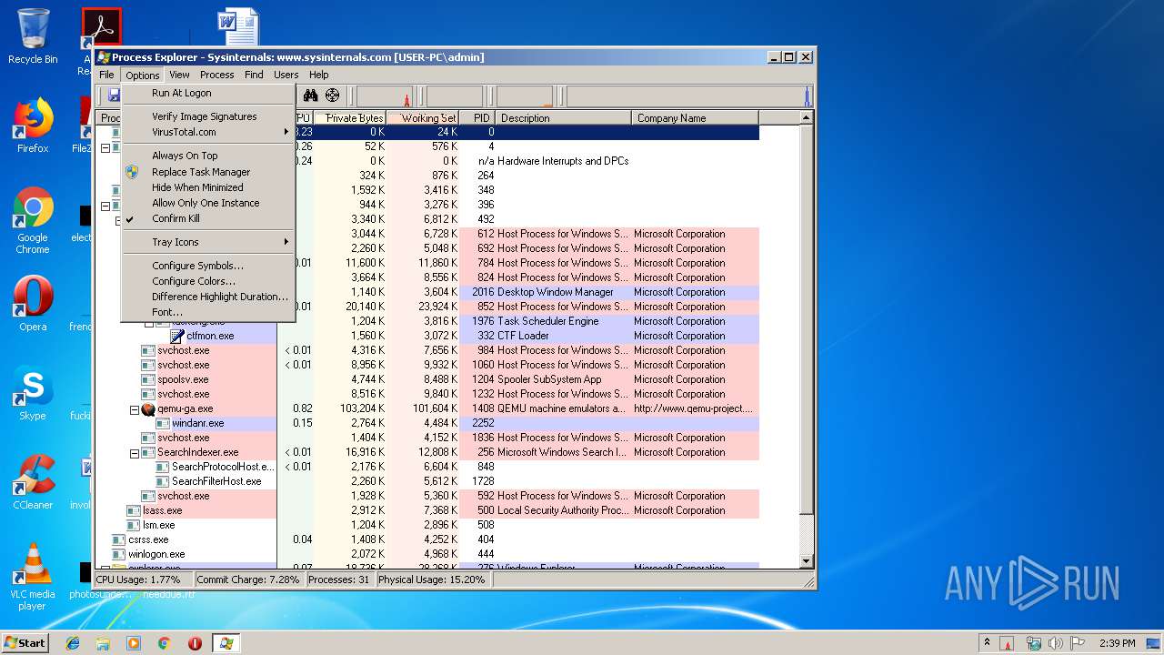Image resolution: width=1164 pixels, height=655 pixels.
Task: Open Recycle Bin desktop icon
Action: 33,36
